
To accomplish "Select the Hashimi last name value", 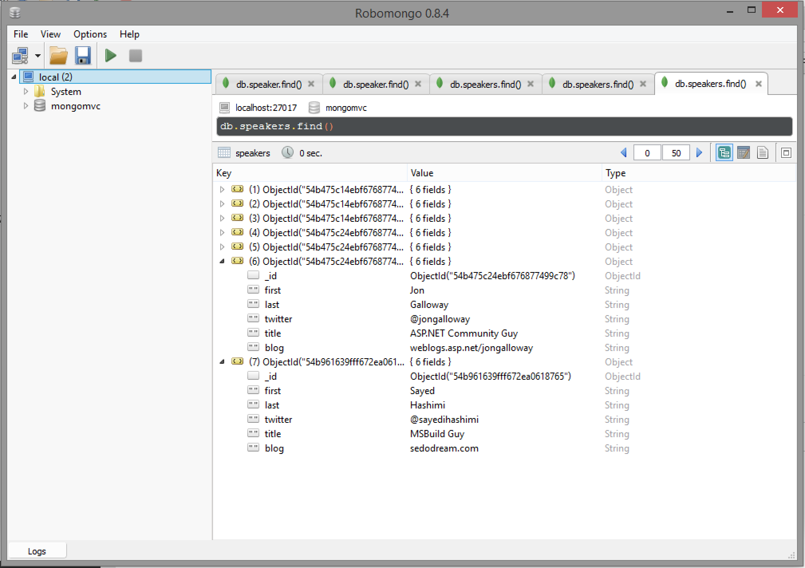I will click(x=427, y=405).
